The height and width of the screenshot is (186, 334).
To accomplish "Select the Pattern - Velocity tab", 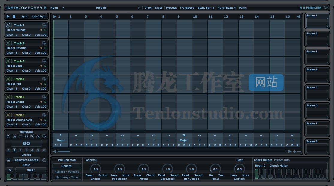I will 67,172.
